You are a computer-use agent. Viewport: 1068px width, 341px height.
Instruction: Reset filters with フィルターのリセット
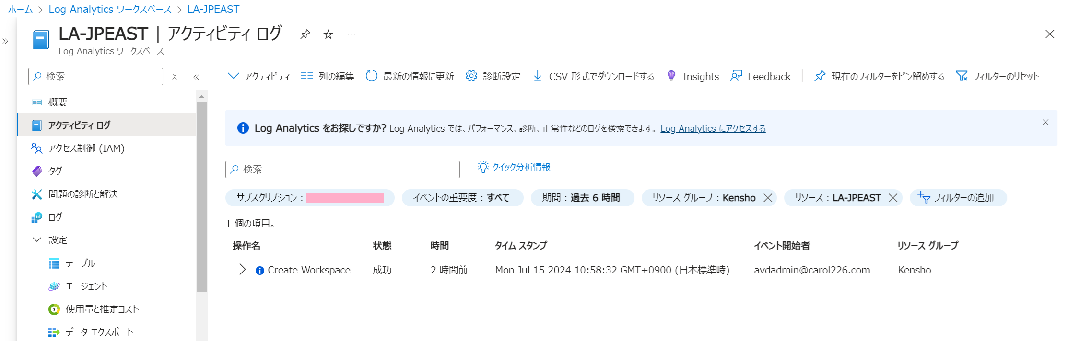[x=998, y=76]
